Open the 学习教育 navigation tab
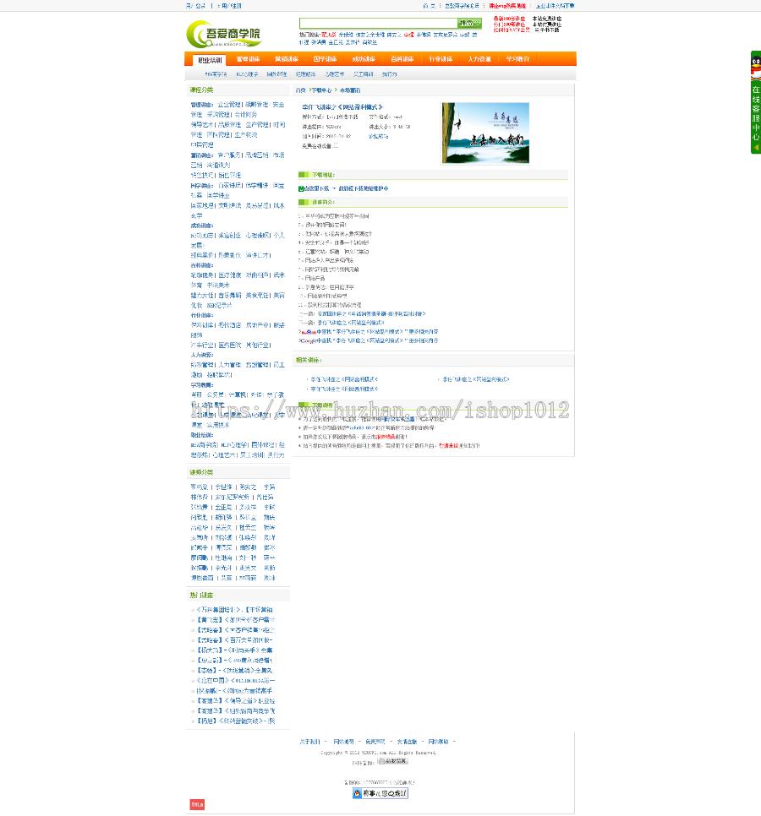This screenshot has height=816, width=761. coord(517,59)
